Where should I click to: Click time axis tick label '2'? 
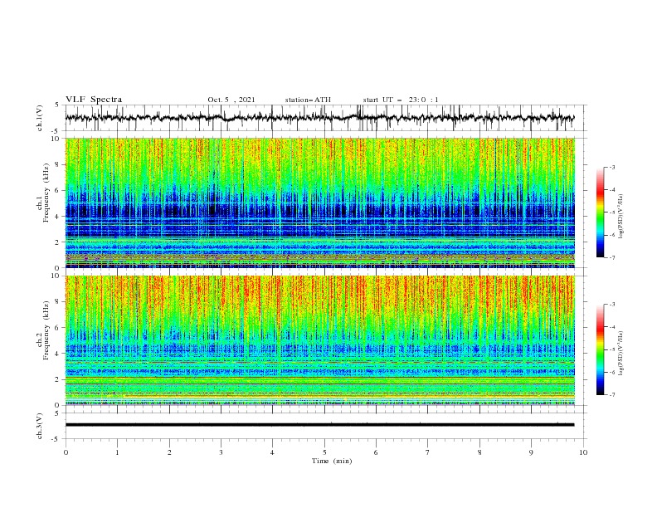coord(169,452)
